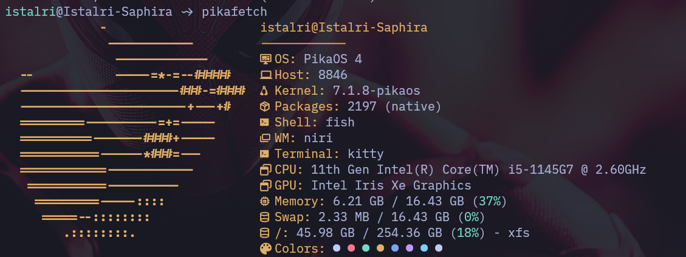Click the prompt icon beside Shell
The width and height of the screenshot is (686, 257).
(264, 123)
